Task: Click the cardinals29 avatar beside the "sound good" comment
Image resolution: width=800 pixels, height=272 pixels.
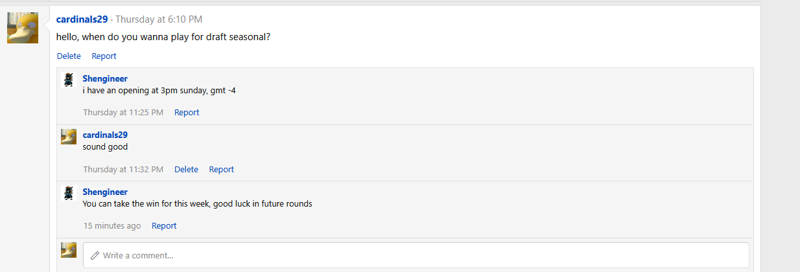Action: click(69, 136)
